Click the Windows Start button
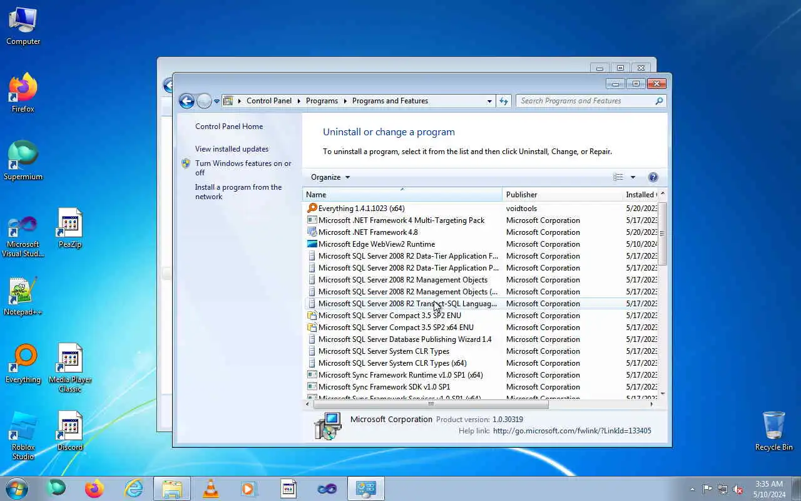 (x=17, y=488)
